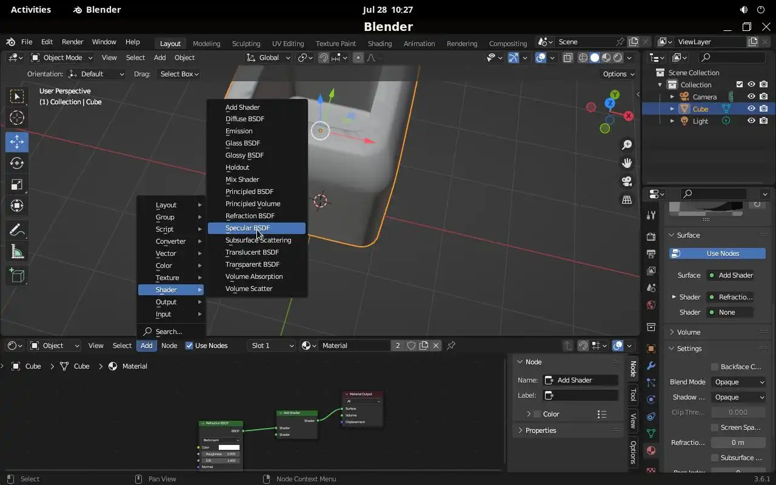This screenshot has height=485, width=776.
Task: Click the Shader None button
Action: (731, 312)
